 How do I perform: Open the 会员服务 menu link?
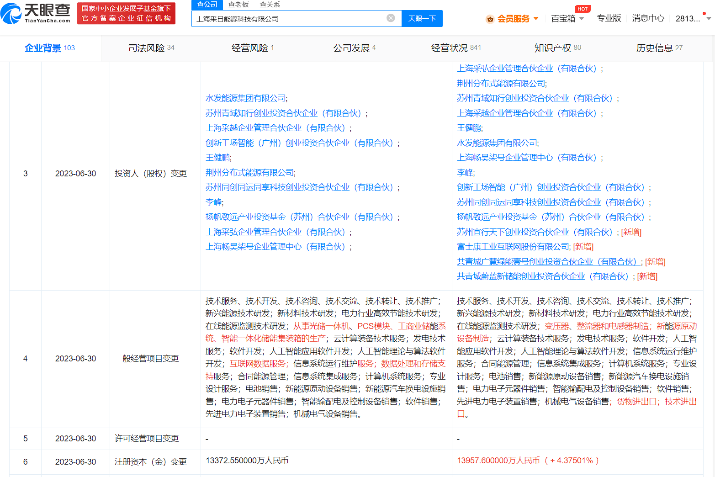coord(513,19)
